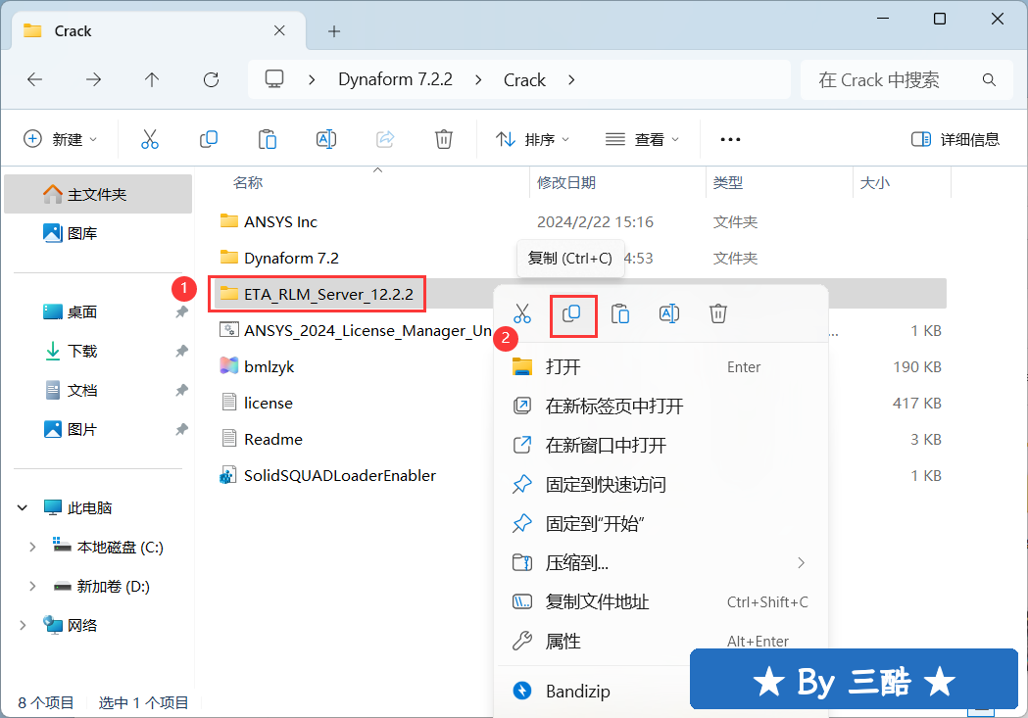Click the Crack breadcrumb in address bar
This screenshot has width=1028, height=718.
point(524,80)
